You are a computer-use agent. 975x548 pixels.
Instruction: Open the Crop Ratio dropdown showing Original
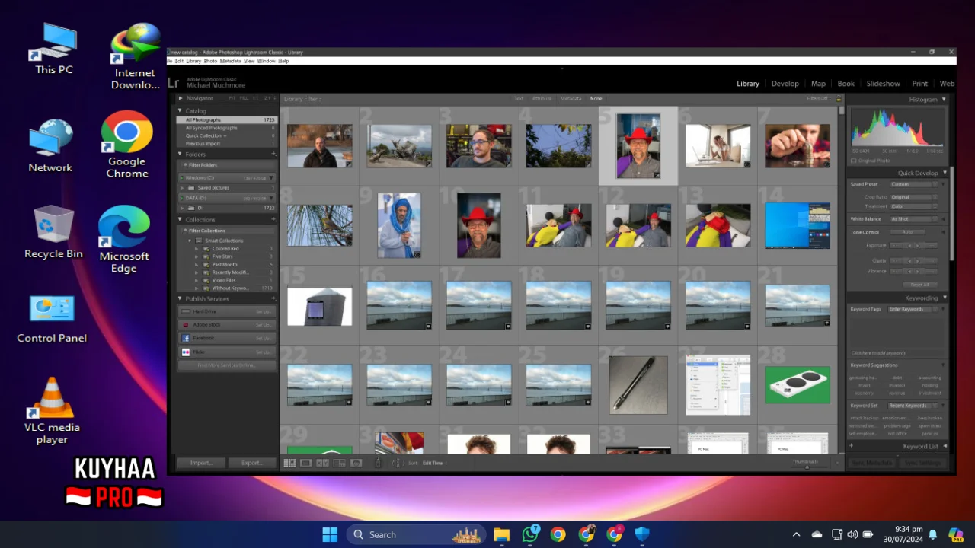[x=913, y=197]
